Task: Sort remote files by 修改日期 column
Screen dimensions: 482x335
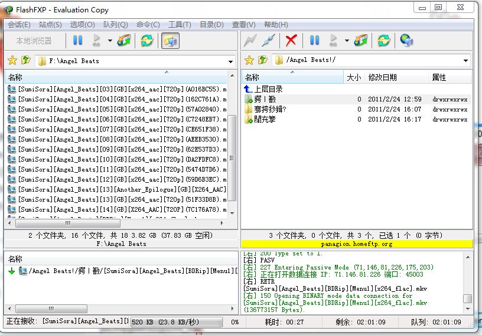Action: 396,77
